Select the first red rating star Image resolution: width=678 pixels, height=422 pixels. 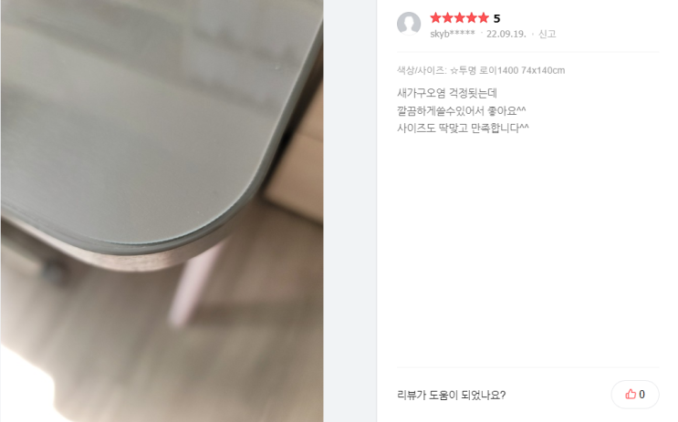pyautogui.click(x=435, y=17)
